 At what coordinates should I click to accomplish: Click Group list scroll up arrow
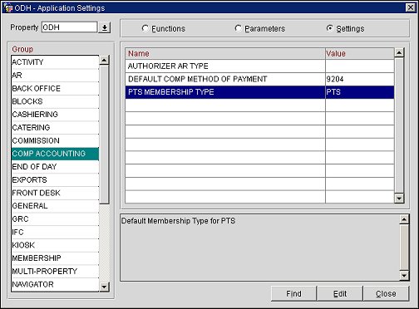pos(104,60)
